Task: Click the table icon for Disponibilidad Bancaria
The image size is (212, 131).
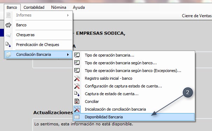Action: [x=77, y=117]
